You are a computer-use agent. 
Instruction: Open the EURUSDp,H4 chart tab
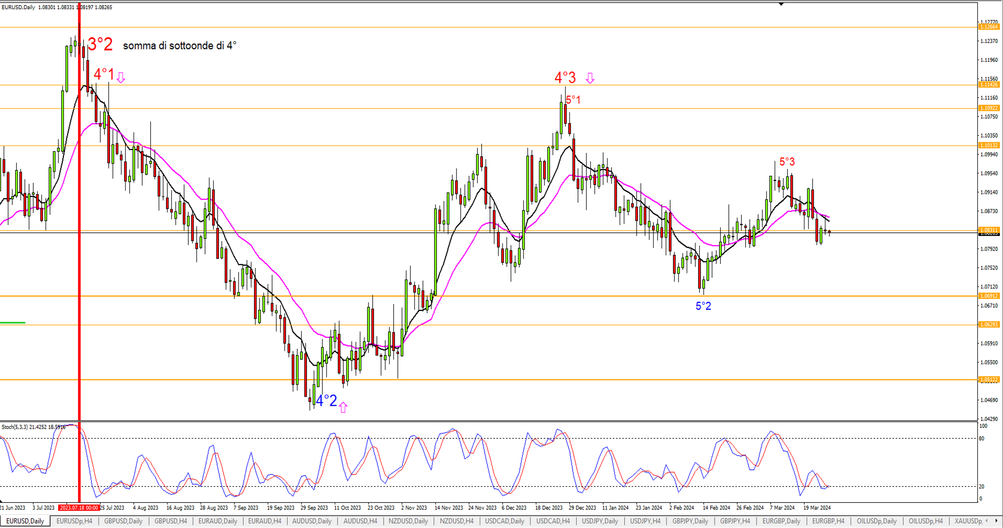click(x=74, y=521)
